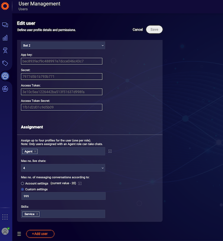Screen dimensions: 223x241
Task: Click the App key field
Action: click(x=62, y=61)
